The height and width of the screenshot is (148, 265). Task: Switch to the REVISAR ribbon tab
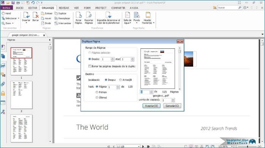click(x=64, y=8)
